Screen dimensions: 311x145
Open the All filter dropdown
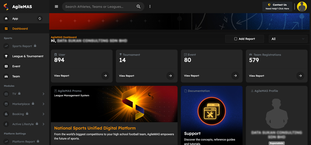pos(288,39)
